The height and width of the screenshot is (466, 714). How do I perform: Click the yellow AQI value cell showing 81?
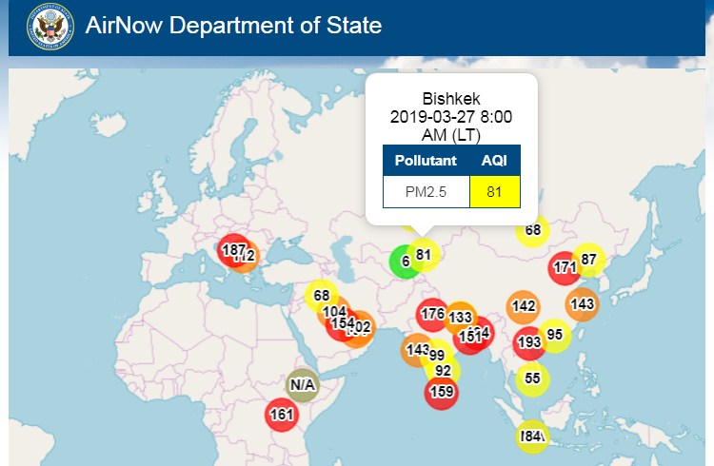(x=494, y=192)
